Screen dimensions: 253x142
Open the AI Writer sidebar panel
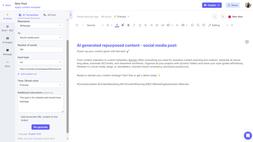[x=7, y=17]
